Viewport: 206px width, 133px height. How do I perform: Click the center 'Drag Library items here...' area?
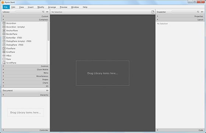(x=103, y=73)
